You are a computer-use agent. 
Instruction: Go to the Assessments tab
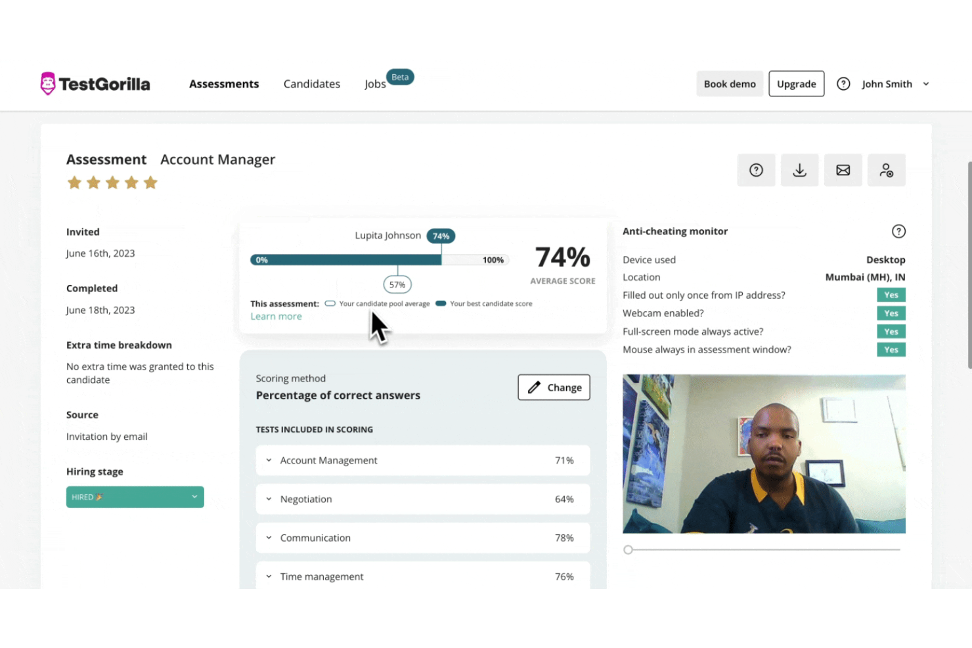point(224,84)
